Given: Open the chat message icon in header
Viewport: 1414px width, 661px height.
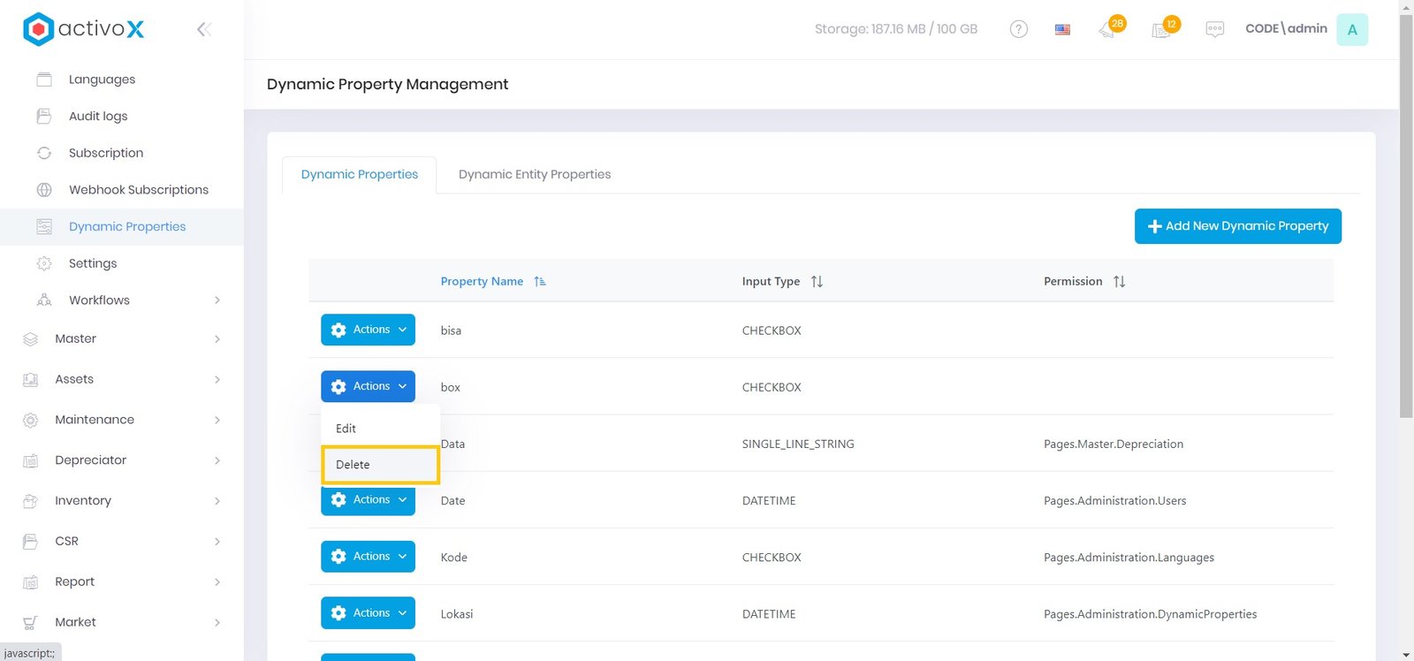Looking at the screenshot, I should [x=1214, y=29].
